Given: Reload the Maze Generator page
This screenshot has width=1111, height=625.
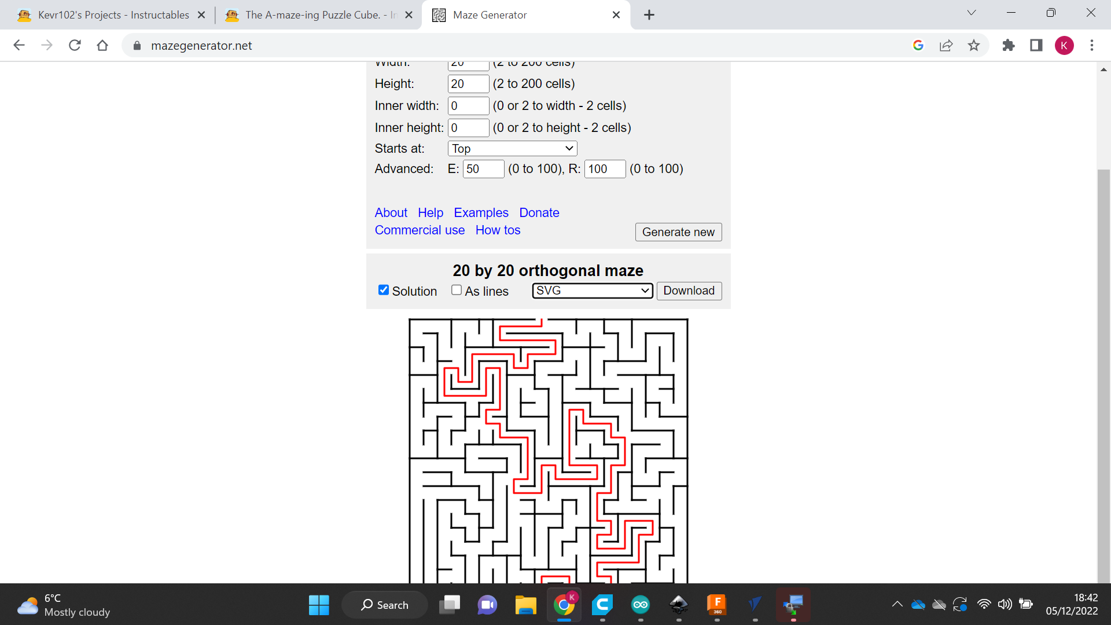Looking at the screenshot, I should point(75,45).
